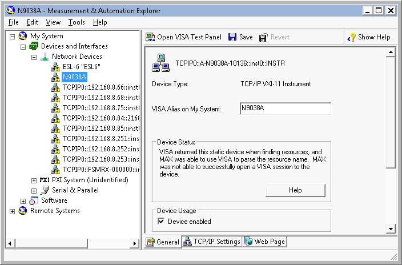Minimize the Measurement & Automation Explorer window
402x265 pixels.
(368, 10)
